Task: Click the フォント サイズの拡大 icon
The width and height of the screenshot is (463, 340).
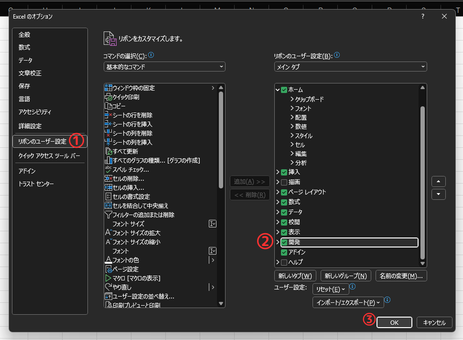Action: click(108, 233)
